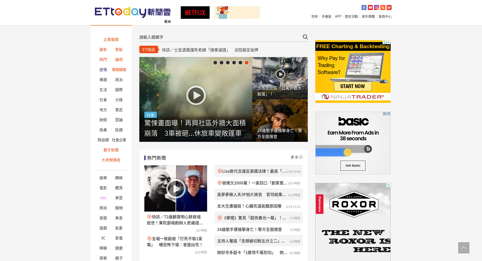Select the sixth orange carousel dot

pyautogui.click(x=247, y=63)
